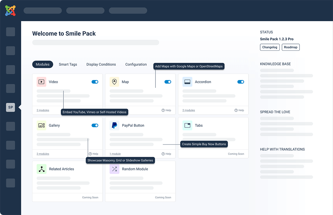Open the Display Conditions tab

(101, 64)
